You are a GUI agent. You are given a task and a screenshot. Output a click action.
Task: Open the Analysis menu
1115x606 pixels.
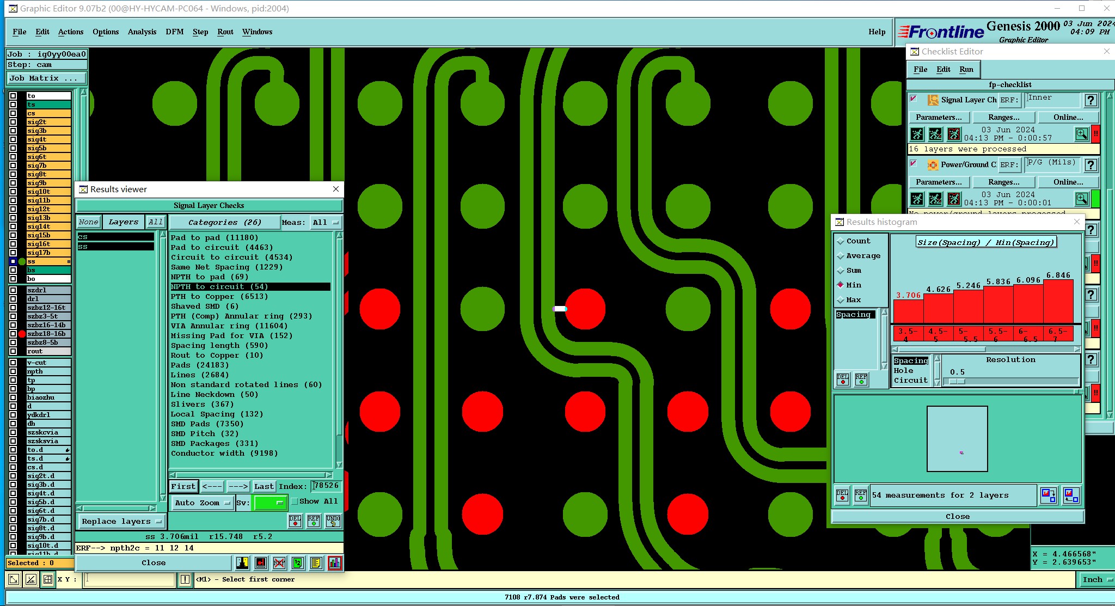tap(142, 32)
